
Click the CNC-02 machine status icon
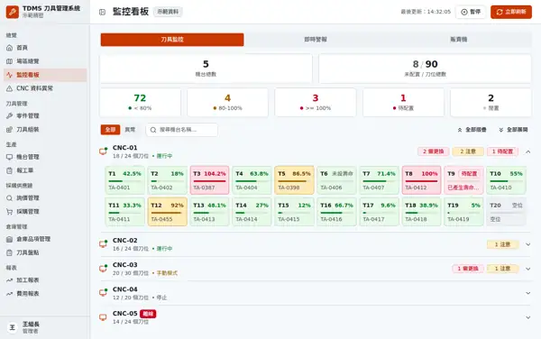(103, 244)
